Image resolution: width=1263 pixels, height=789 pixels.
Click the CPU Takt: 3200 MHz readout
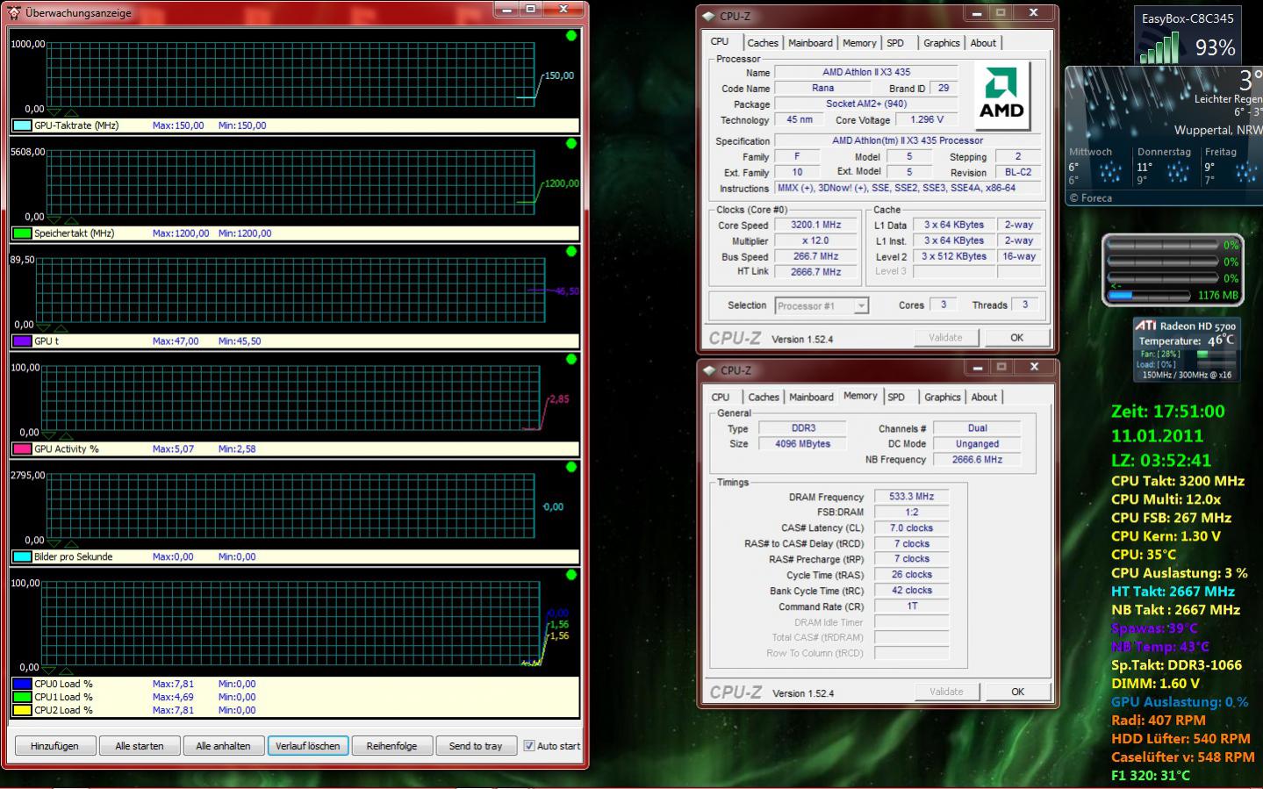pyautogui.click(x=1177, y=481)
